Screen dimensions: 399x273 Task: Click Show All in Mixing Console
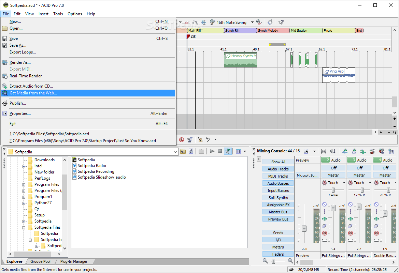coord(278,162)
